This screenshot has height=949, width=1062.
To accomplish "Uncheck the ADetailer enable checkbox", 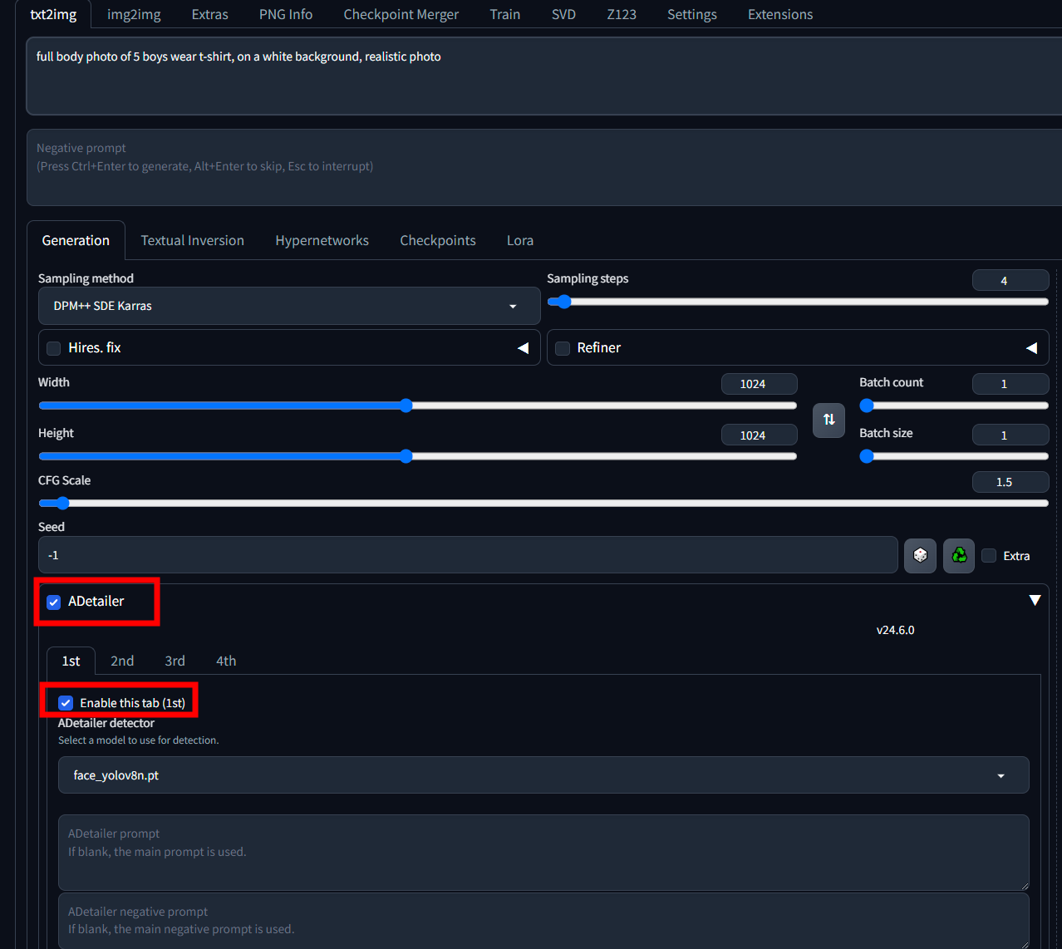I will pyautogui.click(x=54, y=602).
